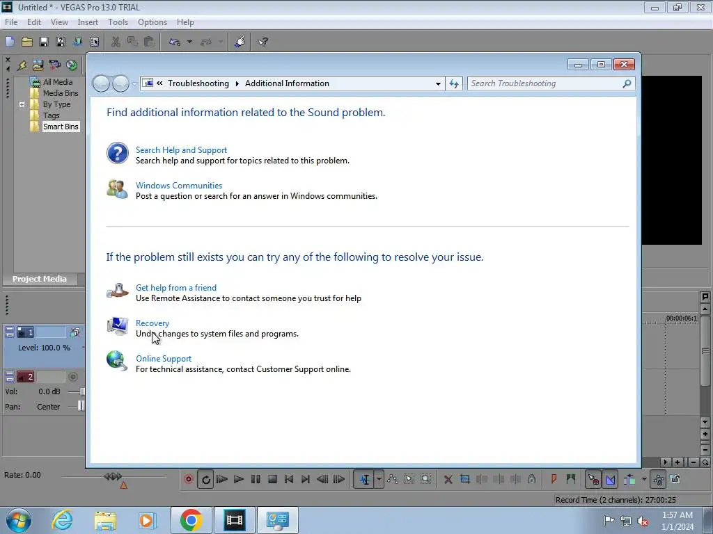Click the Save As icon with question mark
713x534 pixels.
(61, 42)
